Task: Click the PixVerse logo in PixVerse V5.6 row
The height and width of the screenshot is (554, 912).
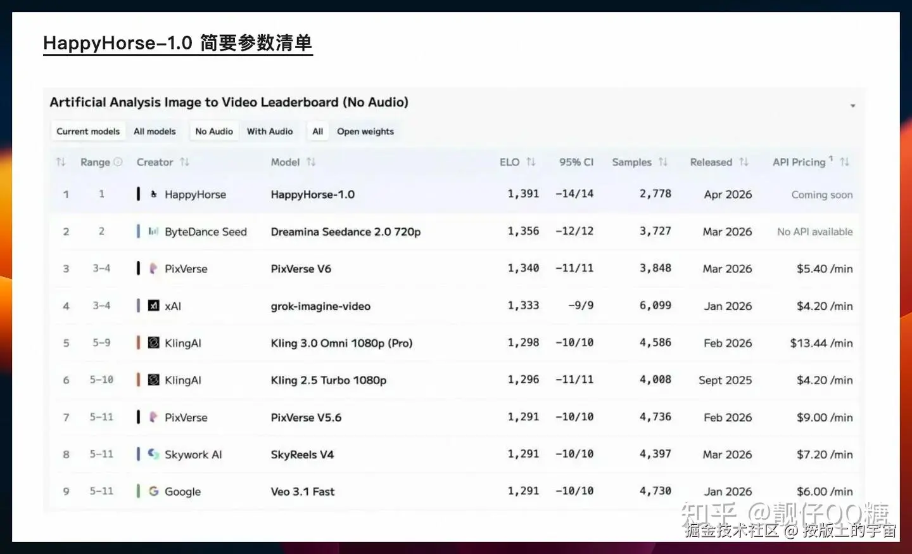Action: coord(154,417)
